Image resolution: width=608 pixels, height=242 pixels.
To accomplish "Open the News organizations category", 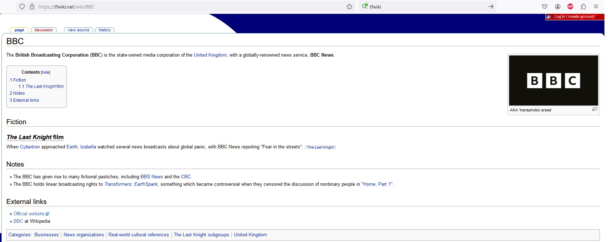I will (84, 235).
